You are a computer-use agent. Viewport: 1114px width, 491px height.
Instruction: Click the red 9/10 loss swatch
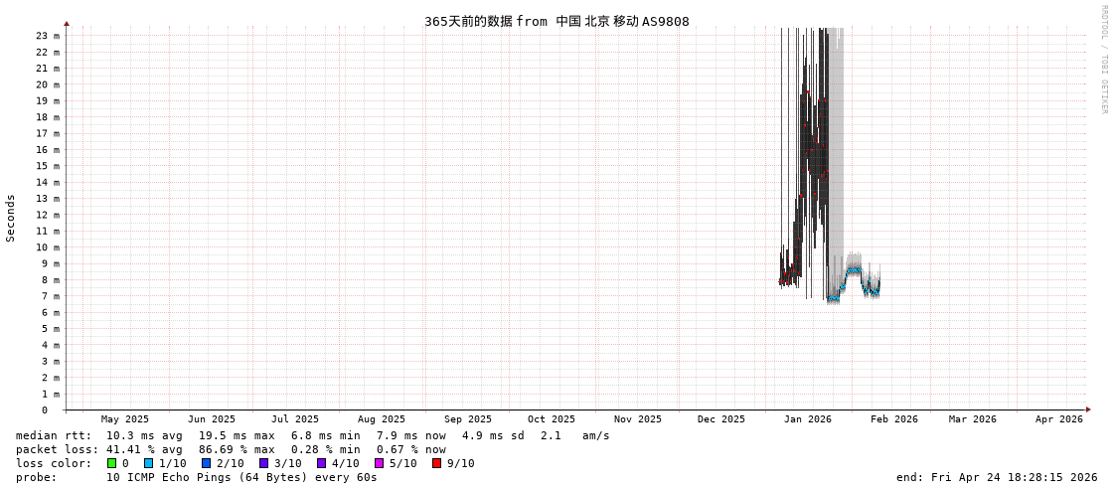436,463
